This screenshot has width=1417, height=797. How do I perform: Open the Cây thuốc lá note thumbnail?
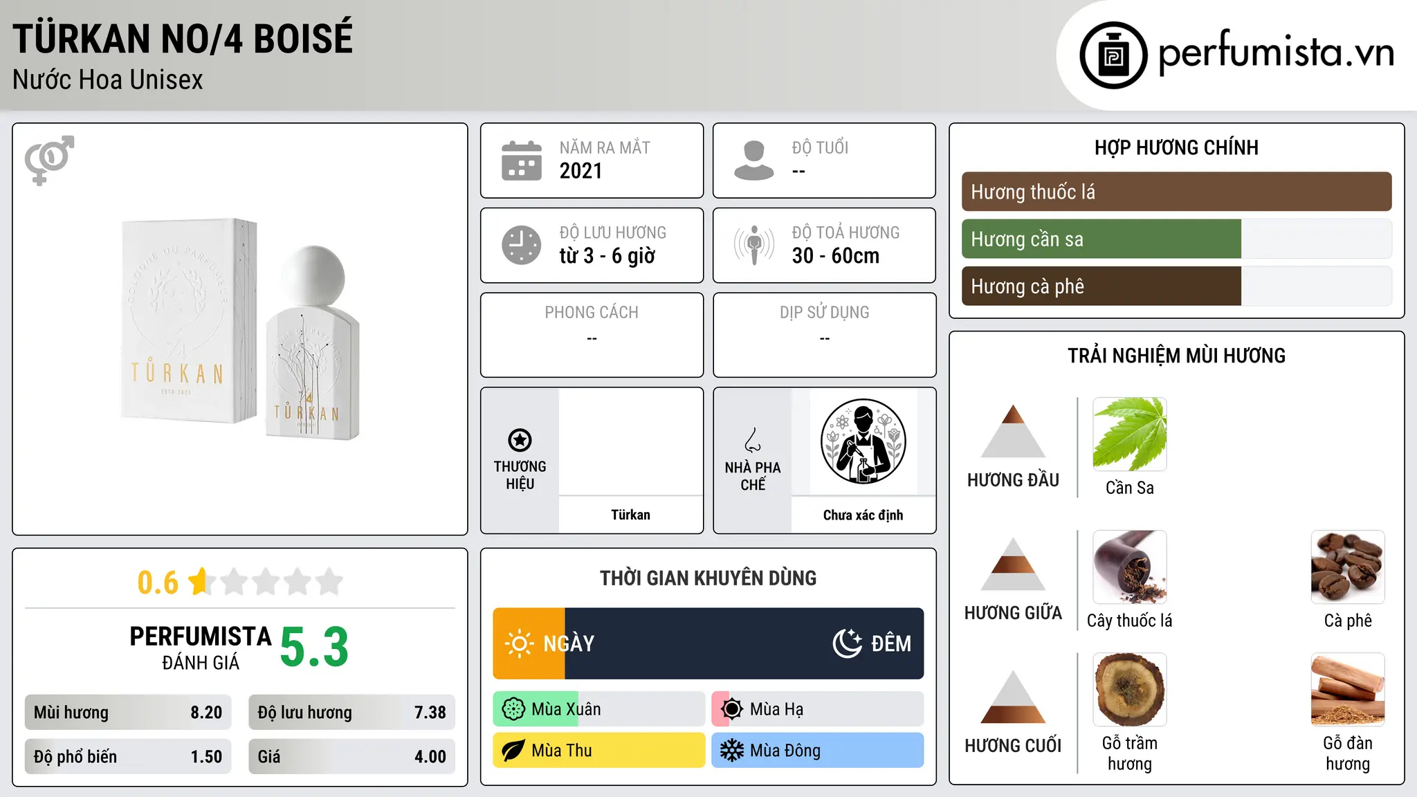coord(1129,567)
